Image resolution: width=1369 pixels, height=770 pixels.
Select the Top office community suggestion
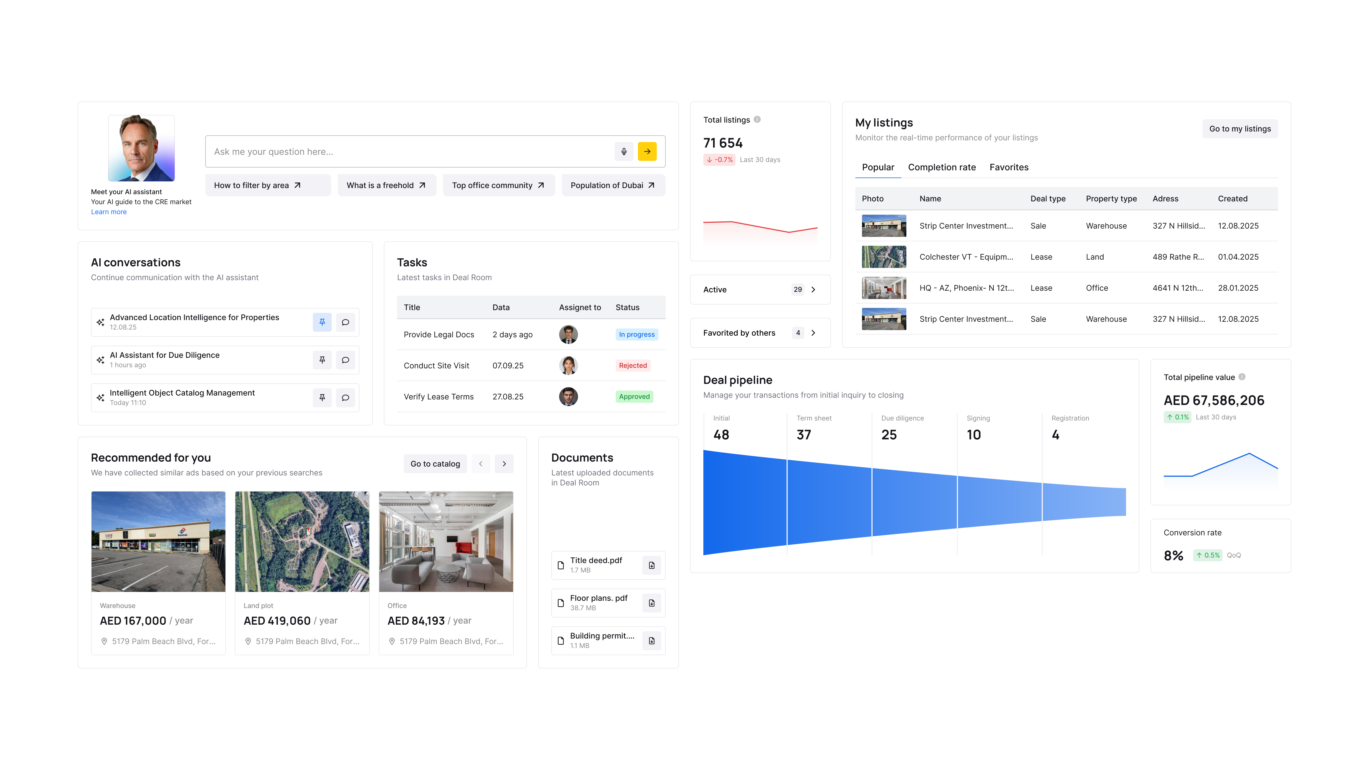point(498,186)
